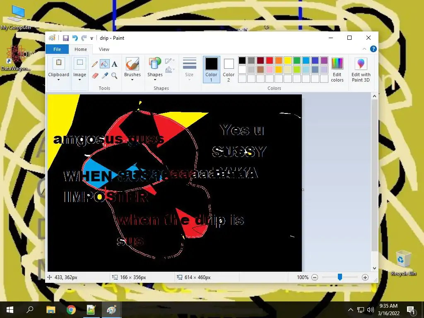Select the Fill with color bucket tool

tap(105, 64)
